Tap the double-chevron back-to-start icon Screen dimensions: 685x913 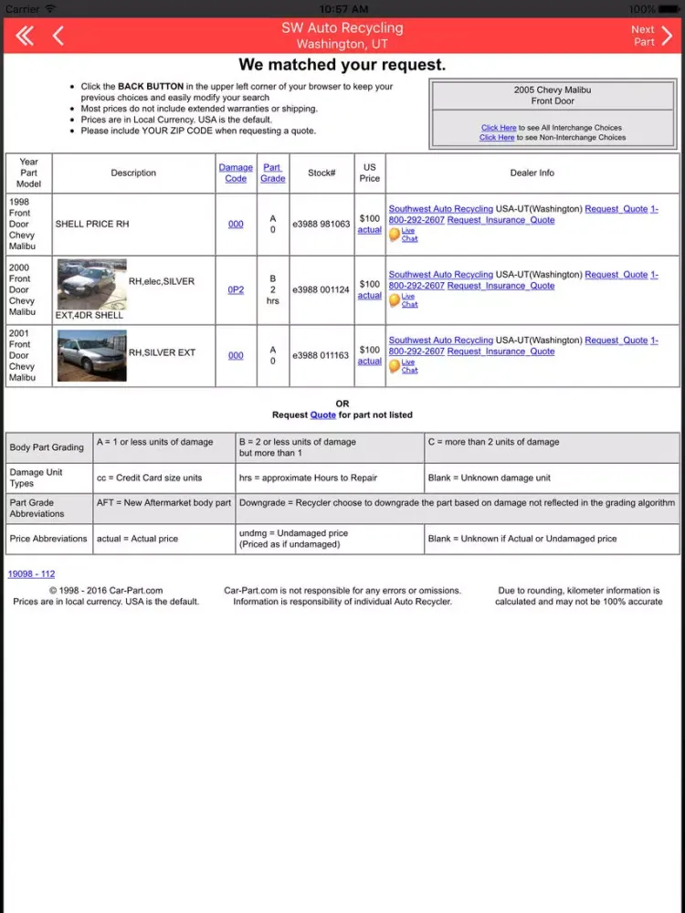[x=25, y=36]
